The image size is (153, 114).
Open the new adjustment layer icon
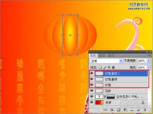(x=125, y=110)
